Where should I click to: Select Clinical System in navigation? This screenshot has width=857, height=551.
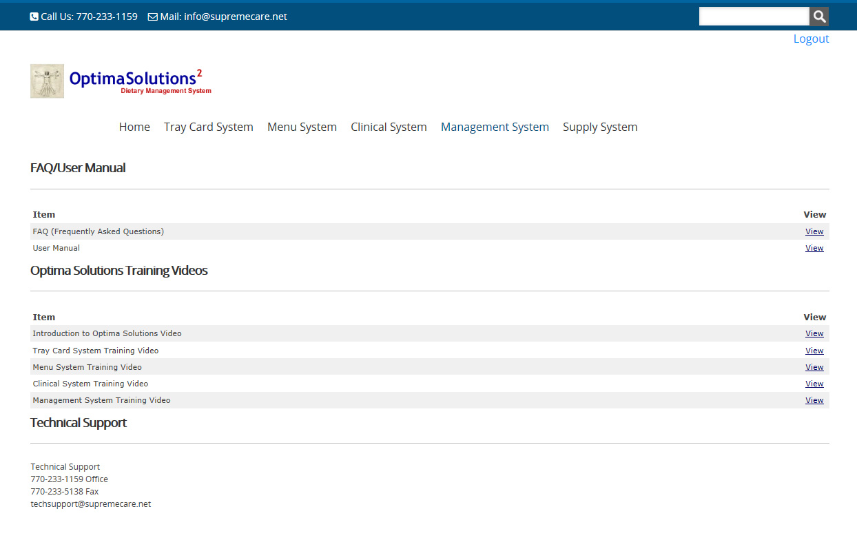pos(389,127)
